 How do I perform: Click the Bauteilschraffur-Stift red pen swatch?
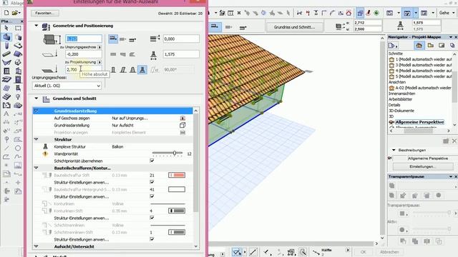point(177,175)
